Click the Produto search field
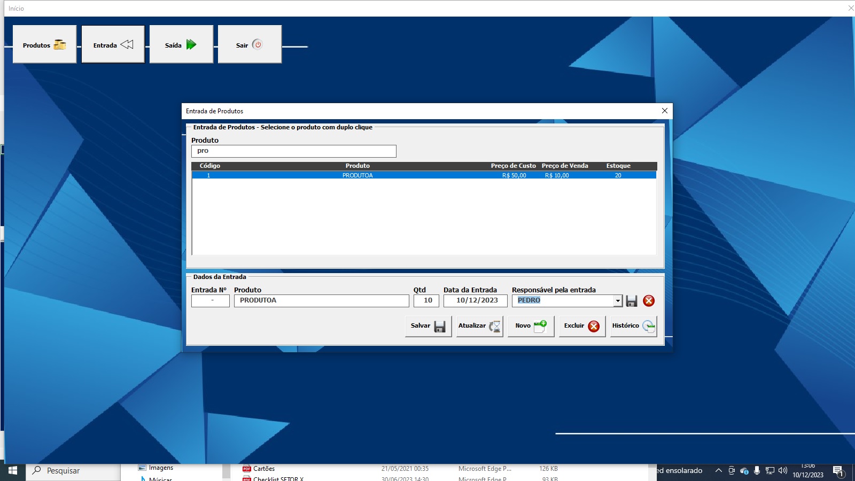This screenshot has height=481, width=855. [294, 151]
